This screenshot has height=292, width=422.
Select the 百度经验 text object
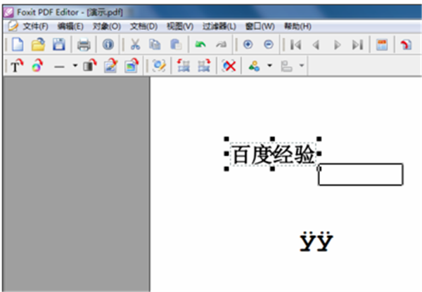[273, 154]
